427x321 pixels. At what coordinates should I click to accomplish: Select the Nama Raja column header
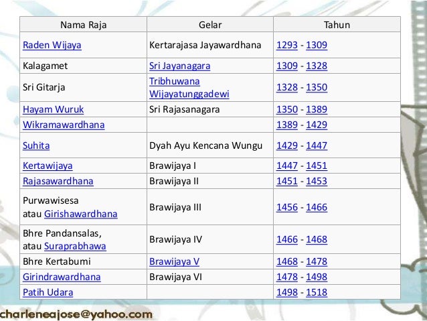[x=84, y=25]
